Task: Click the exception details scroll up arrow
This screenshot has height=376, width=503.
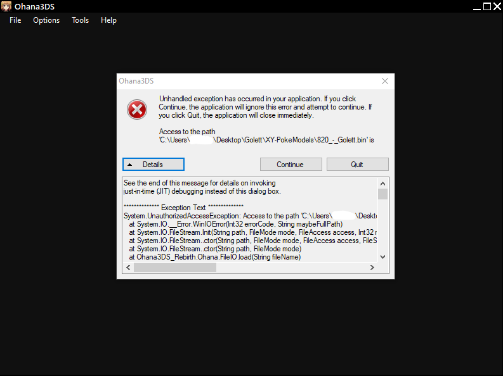Action: pos(382,184)
